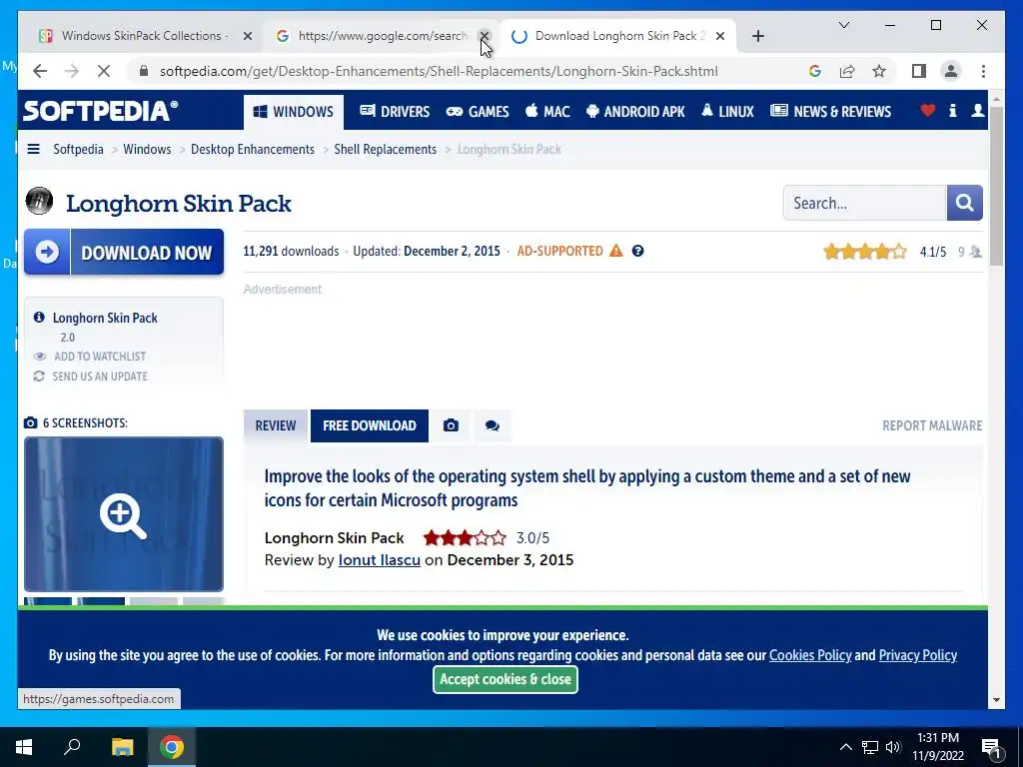Close the Google search tab
This screenshot has width=1023, height=767.
coord(485,36)
